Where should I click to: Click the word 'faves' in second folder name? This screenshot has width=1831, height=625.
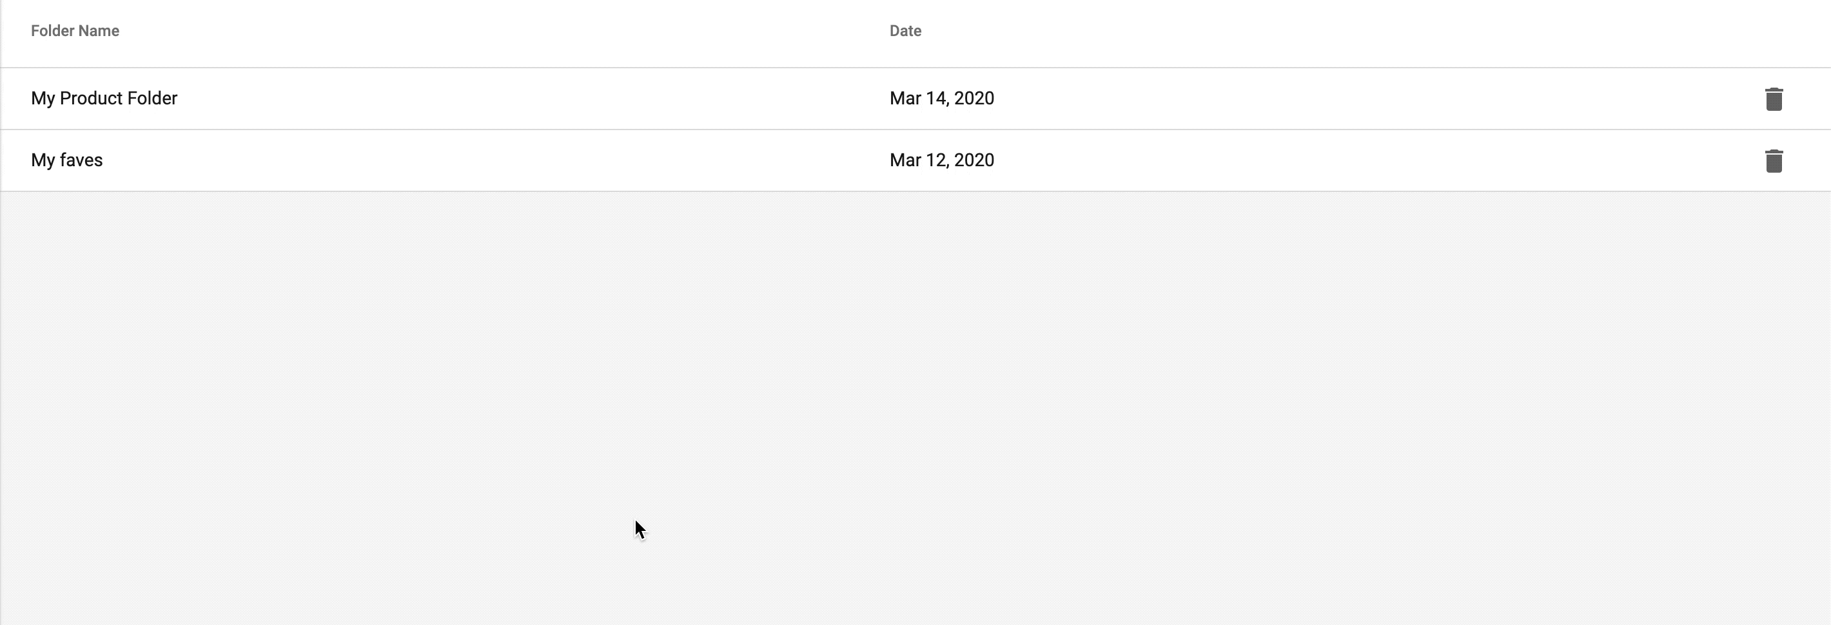(81, 160)
